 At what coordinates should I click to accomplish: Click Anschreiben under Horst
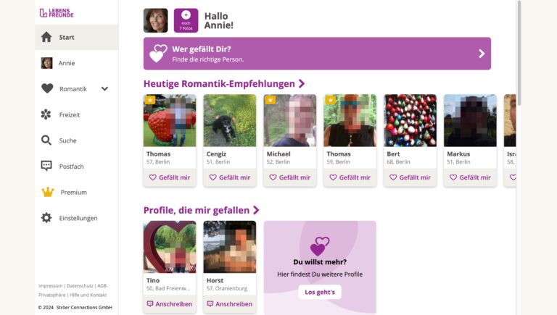(x=229, y=303)
